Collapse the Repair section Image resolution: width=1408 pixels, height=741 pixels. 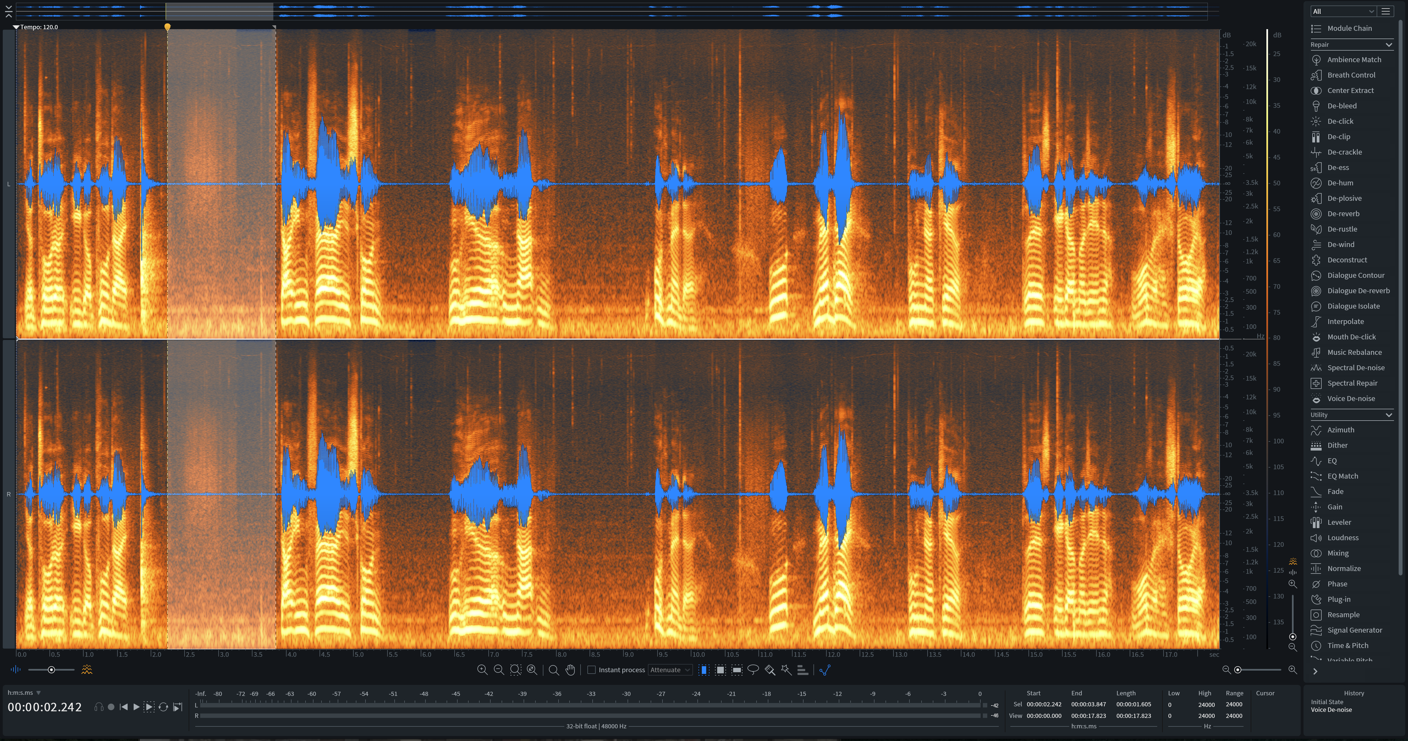pyautogui.click(x=1389, y=44)
